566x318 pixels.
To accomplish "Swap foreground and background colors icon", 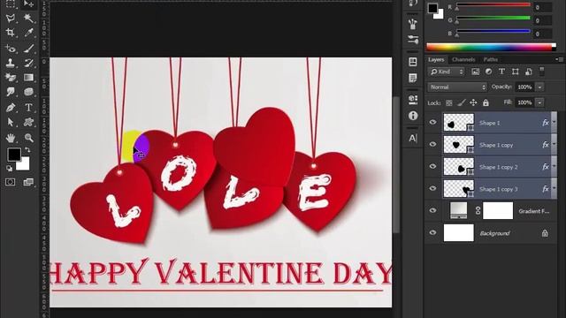I will coord(27,149).
